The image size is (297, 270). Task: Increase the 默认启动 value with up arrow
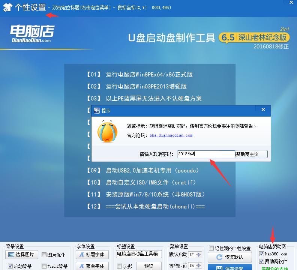tap(198, 253)
